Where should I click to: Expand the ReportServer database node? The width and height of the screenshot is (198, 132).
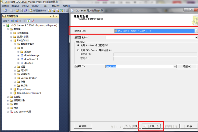coord(11,89)
